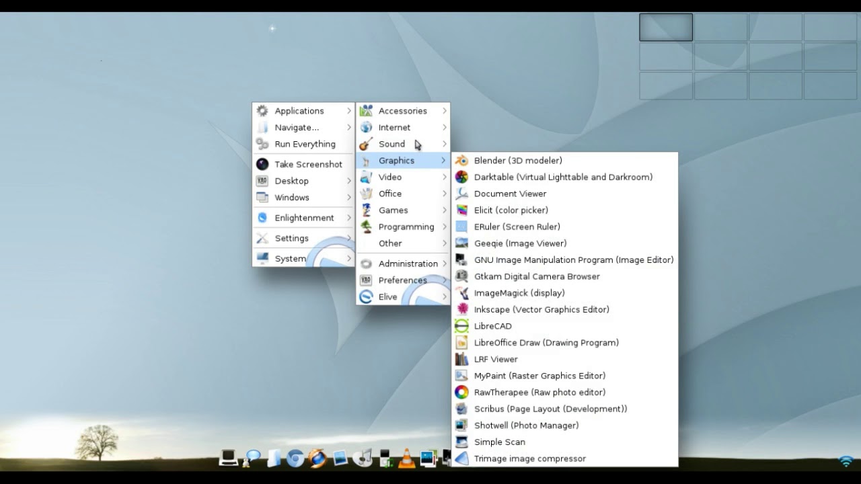Screen dimensions: 861x484
Task: Expand the Applications submenu
Action: [303, 111]
